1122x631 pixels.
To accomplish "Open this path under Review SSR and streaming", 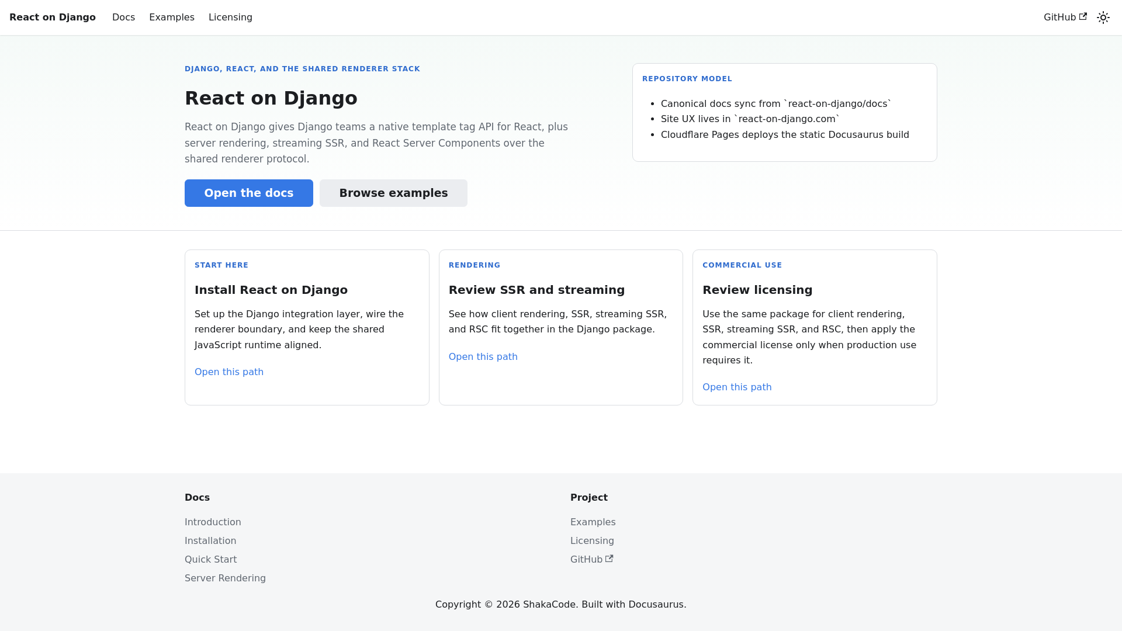I will (483, 357).
